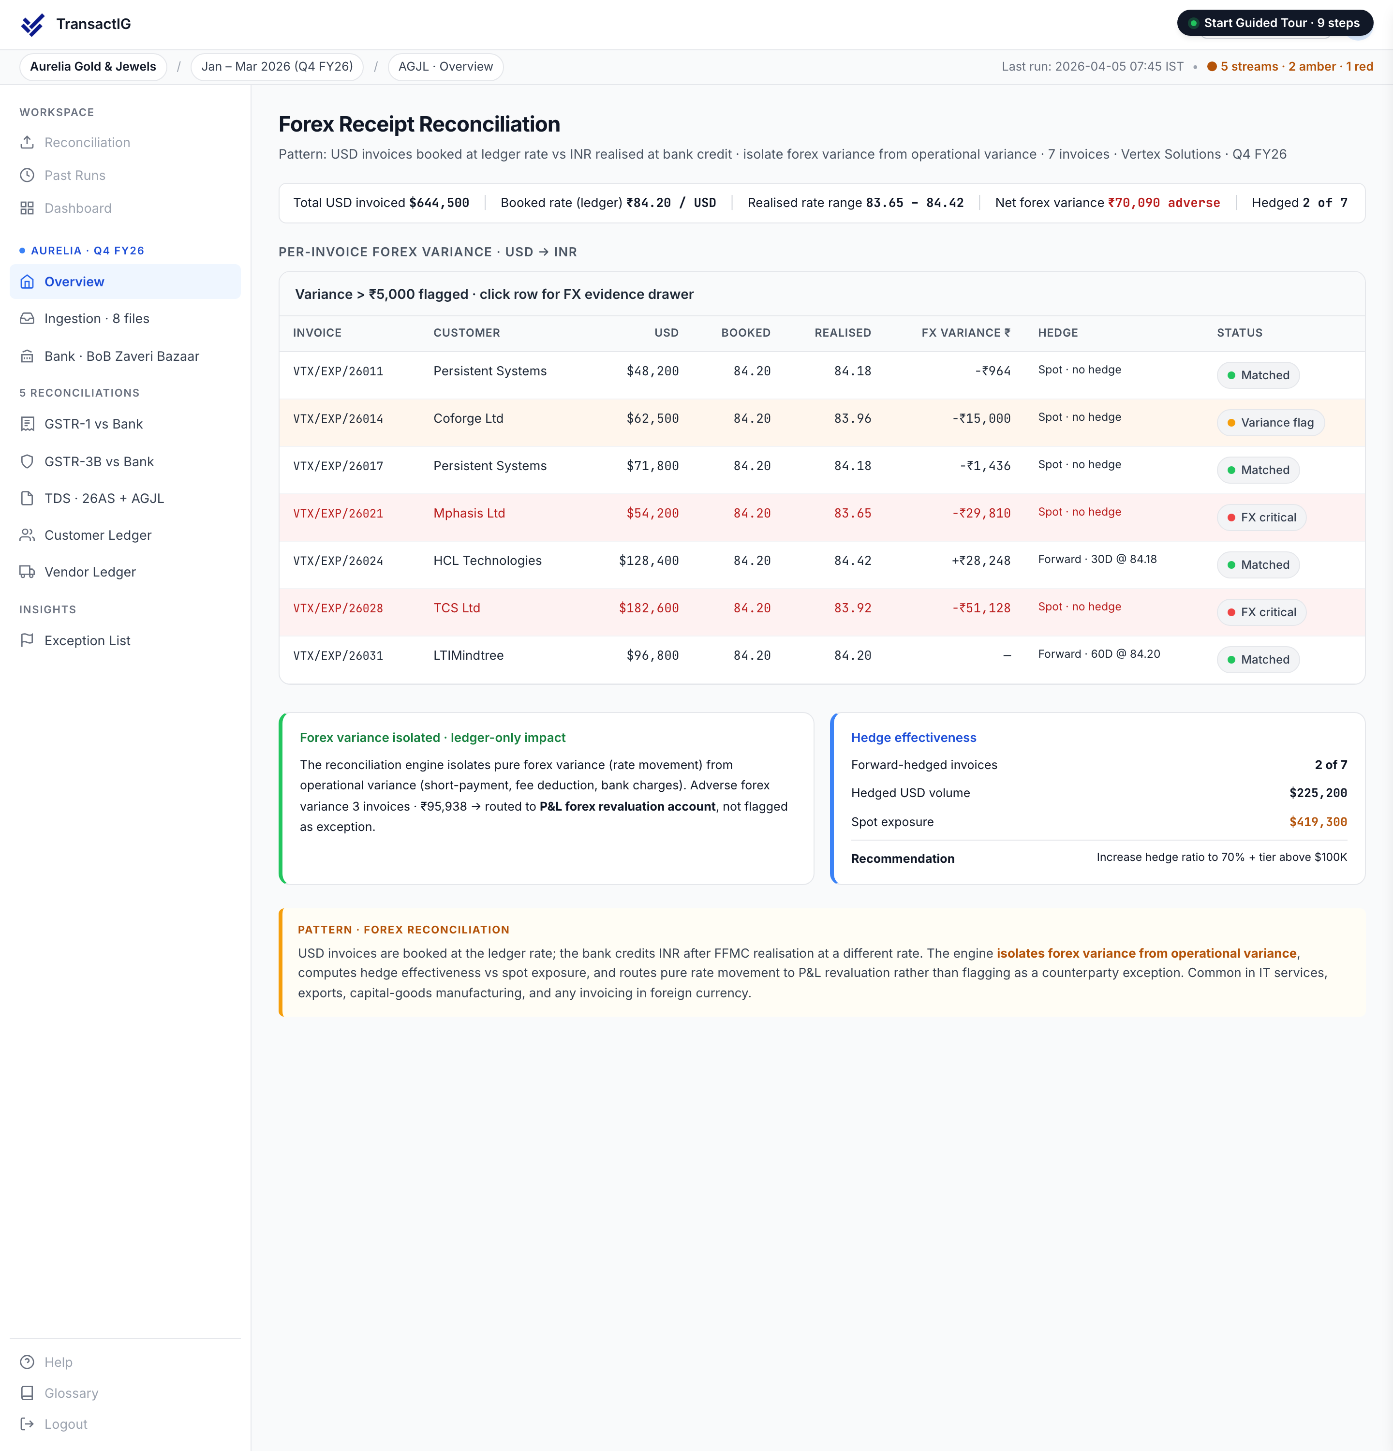Open invoice row VTX/EXP/26021
This screenshot has height=1451, width=1393.
point(822,518)
